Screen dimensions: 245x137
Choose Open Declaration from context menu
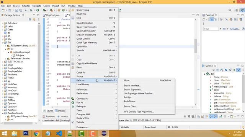coord(95,23)
